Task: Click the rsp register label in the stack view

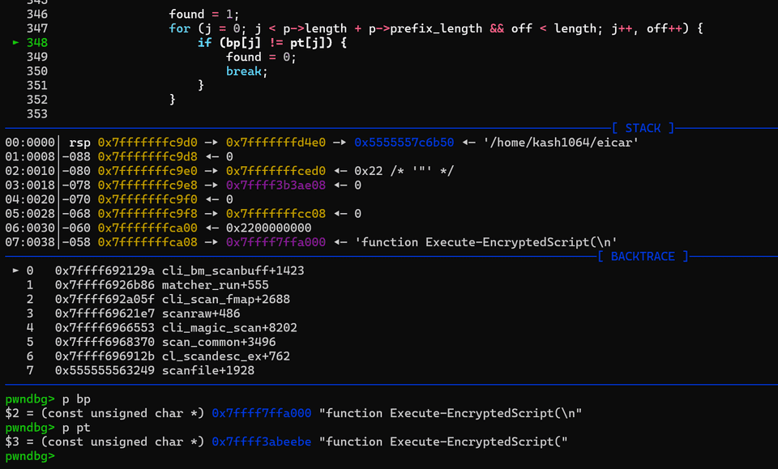Action: pyautogui.click(x=79, y=142)
